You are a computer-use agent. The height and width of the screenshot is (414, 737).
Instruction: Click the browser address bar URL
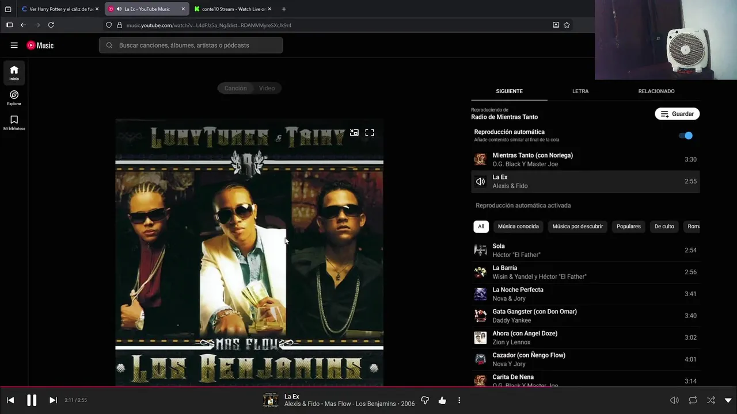click(209, 25)
